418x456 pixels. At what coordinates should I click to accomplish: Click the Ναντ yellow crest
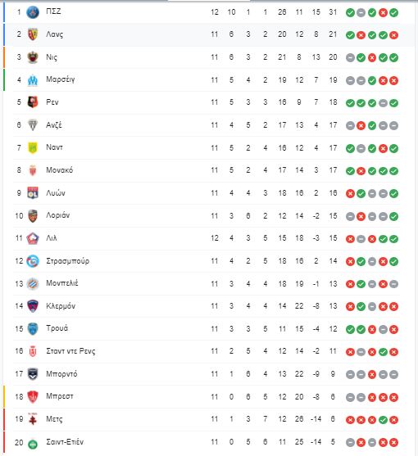(33, 147)
